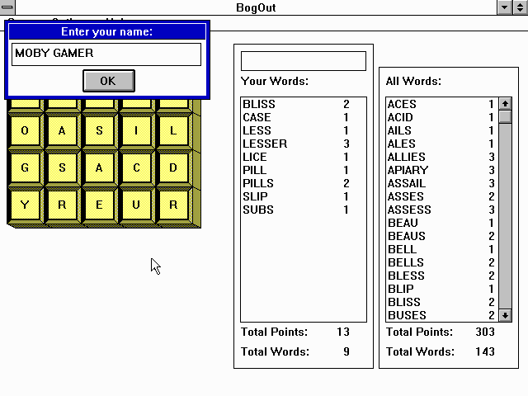528x396 pixels.
Task: Click the All Words scrollbar up arrow
Action: 505,104
